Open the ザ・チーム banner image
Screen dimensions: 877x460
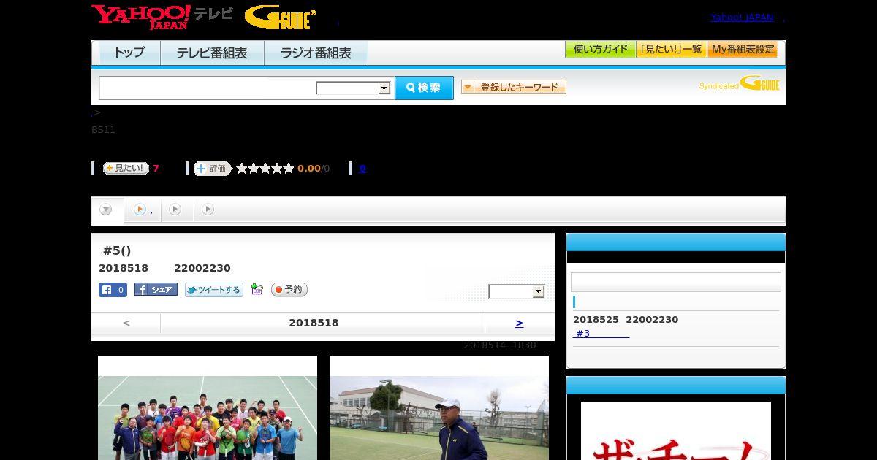[676, 431]
